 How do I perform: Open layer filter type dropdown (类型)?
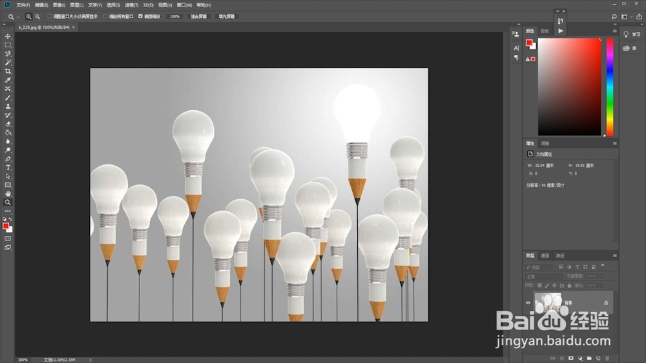[539, 267]
